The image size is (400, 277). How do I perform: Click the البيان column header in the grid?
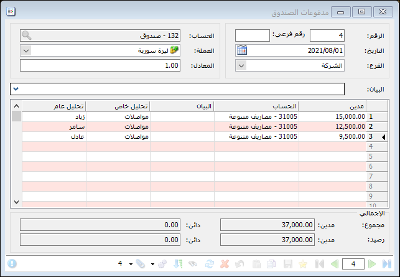(182, 106)
